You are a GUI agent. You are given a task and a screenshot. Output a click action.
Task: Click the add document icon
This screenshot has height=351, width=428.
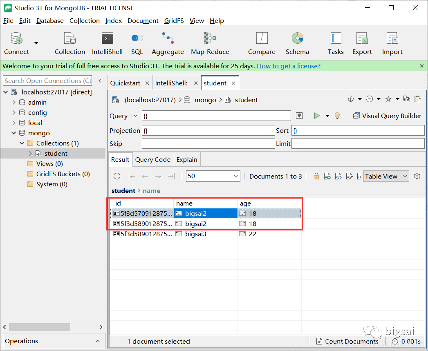pos(327,177)
